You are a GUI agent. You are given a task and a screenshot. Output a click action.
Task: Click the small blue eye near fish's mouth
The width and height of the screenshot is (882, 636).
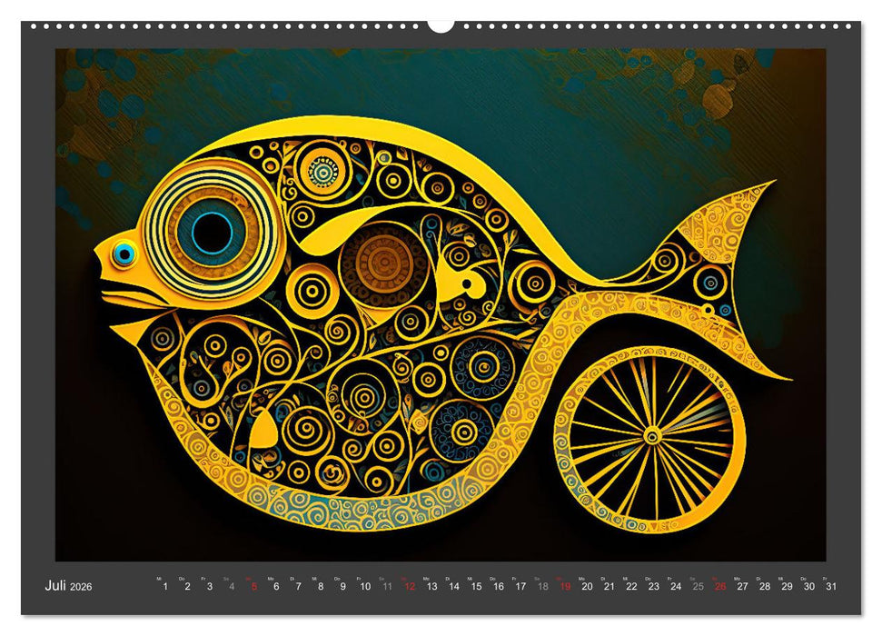coord(124,253)
